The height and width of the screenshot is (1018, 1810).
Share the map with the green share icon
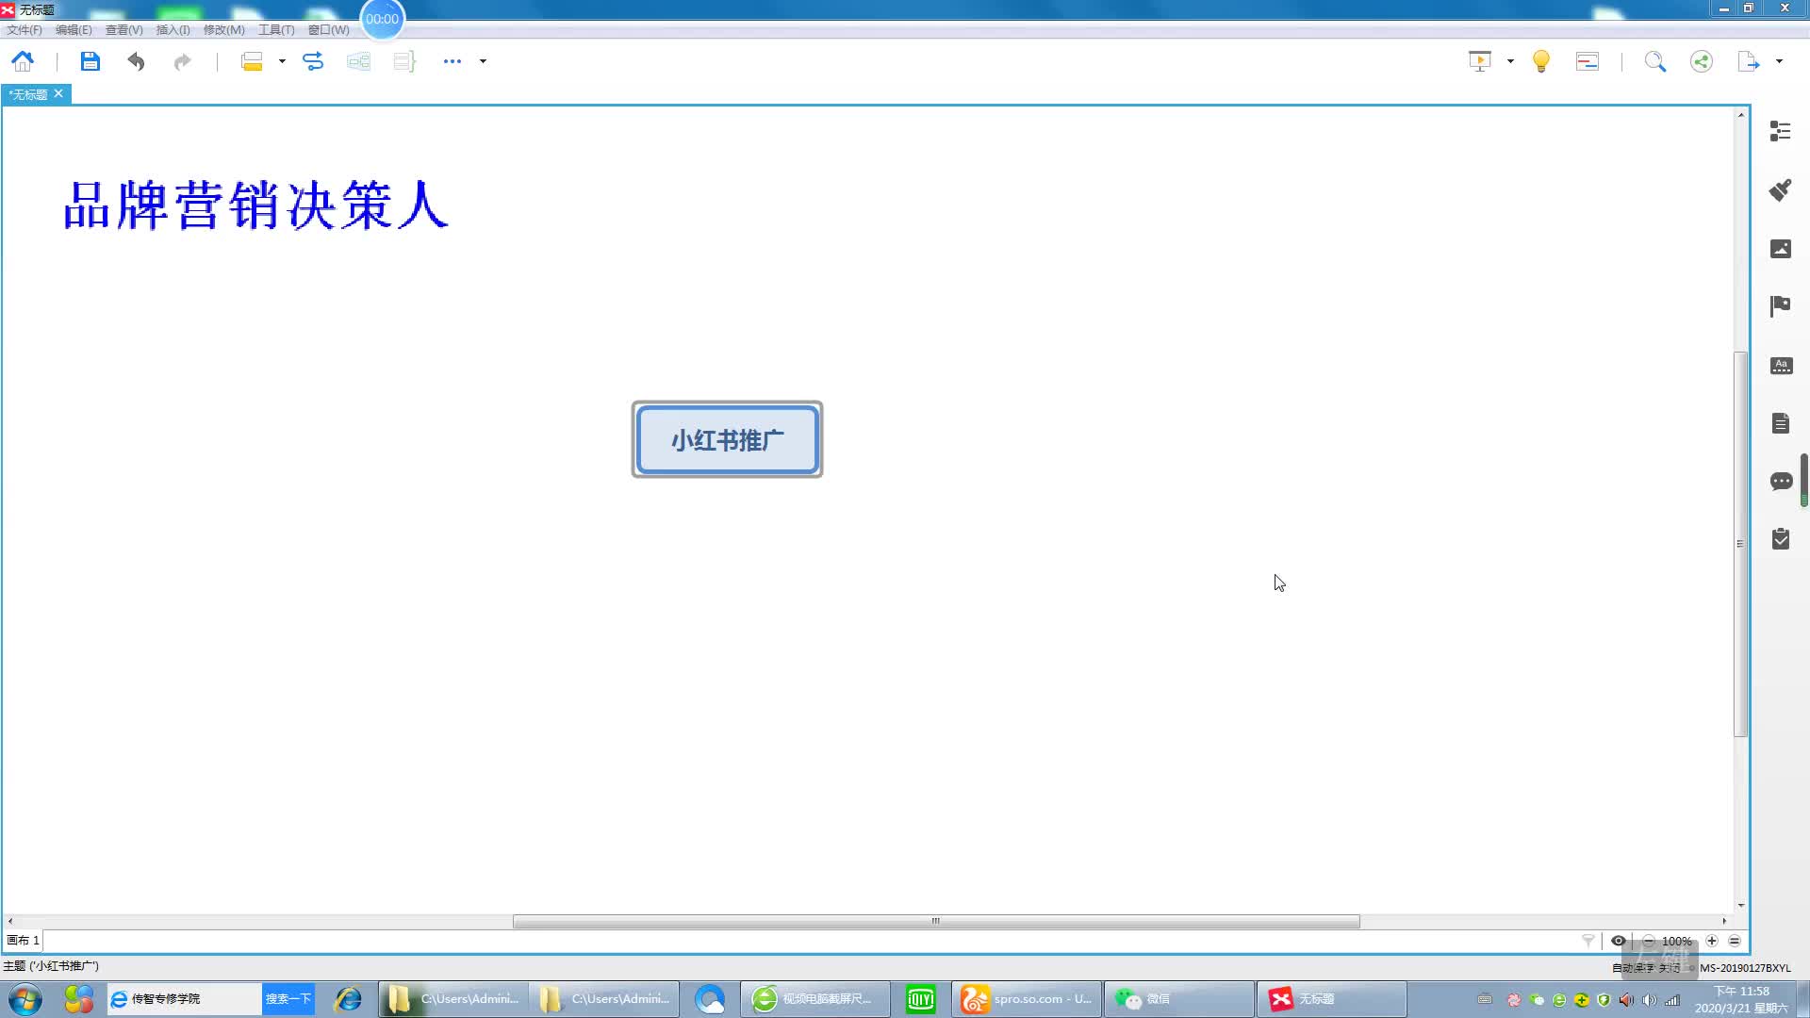(1702, 61)
